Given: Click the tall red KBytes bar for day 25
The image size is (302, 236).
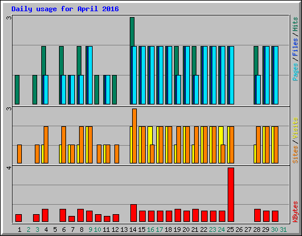Looking at the screenshot, I should 231,195.
